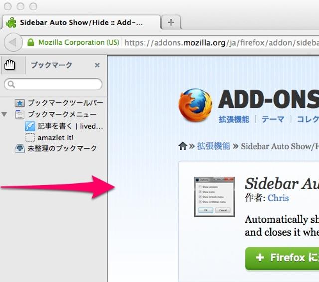The width and height of the screenshot is (319, 282).
Task: Click the green Firefox に追加 install button
Action: click(282, 258)
